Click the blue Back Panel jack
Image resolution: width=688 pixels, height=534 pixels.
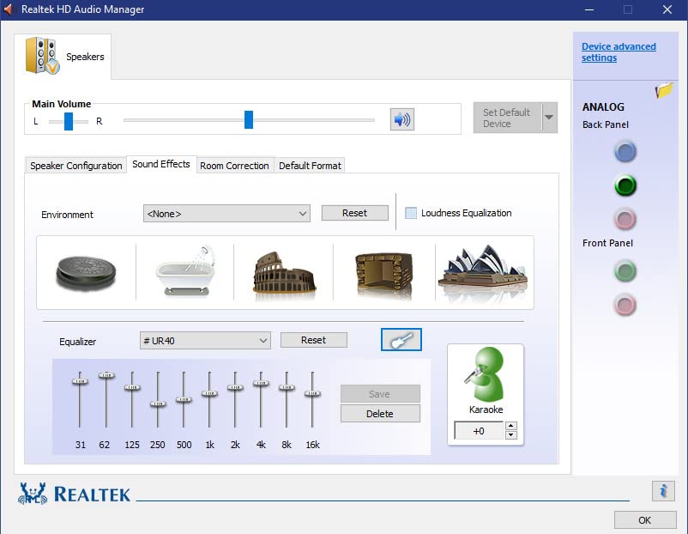625,151
